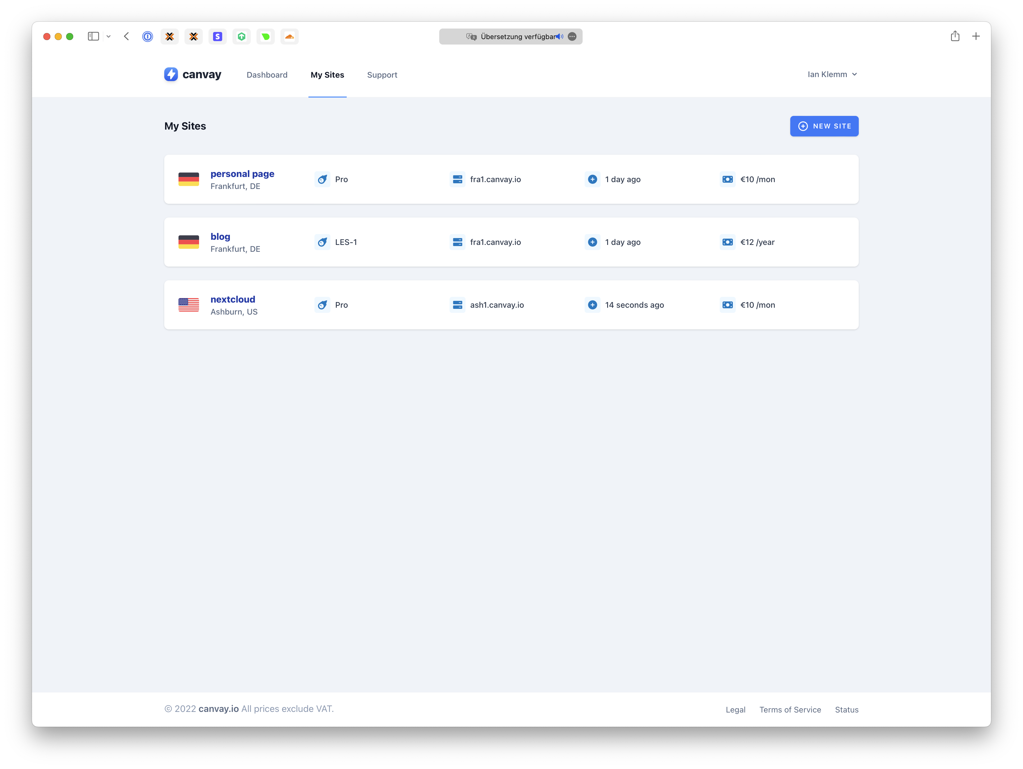Open the Stripe pinned tab

tap(217, 37)
